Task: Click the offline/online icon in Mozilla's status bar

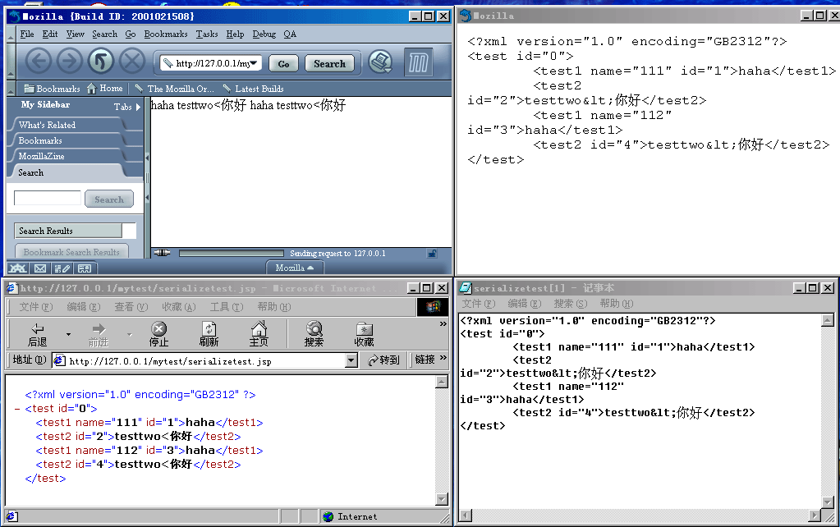Action: [162, 253]
